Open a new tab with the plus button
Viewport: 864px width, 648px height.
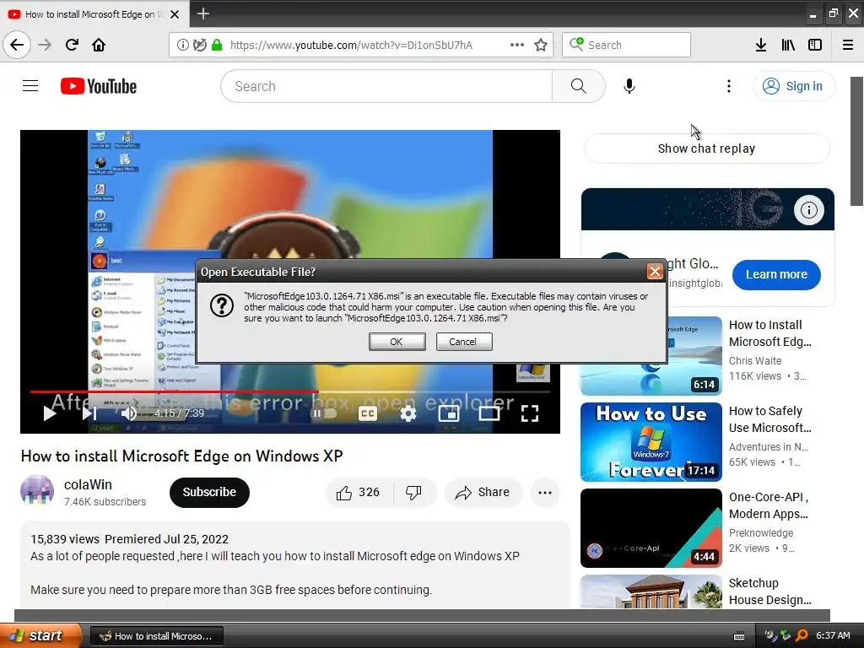[202, 13]
